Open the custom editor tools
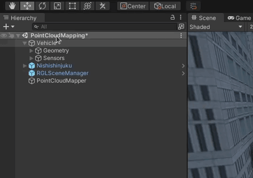The width and height of the screenshot is (253, 178). pos(102,6)
